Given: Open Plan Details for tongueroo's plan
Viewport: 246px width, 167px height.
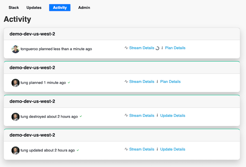Looking at the screenshot, I should pyautogui.click(x=175, y=48).
